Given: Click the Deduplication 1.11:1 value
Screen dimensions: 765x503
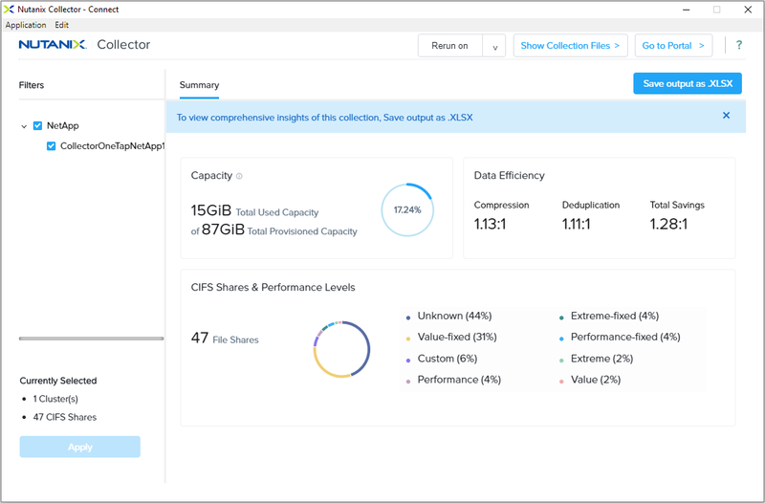Looking at the screenshot, I should tap(576, 224).
